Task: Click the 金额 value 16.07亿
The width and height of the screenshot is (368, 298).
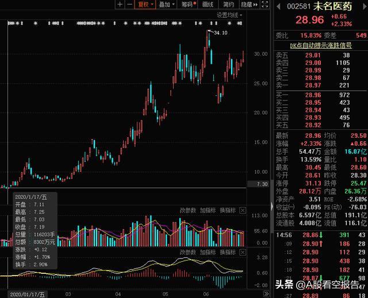Action: pyautogui.click(x=355, y=152)
